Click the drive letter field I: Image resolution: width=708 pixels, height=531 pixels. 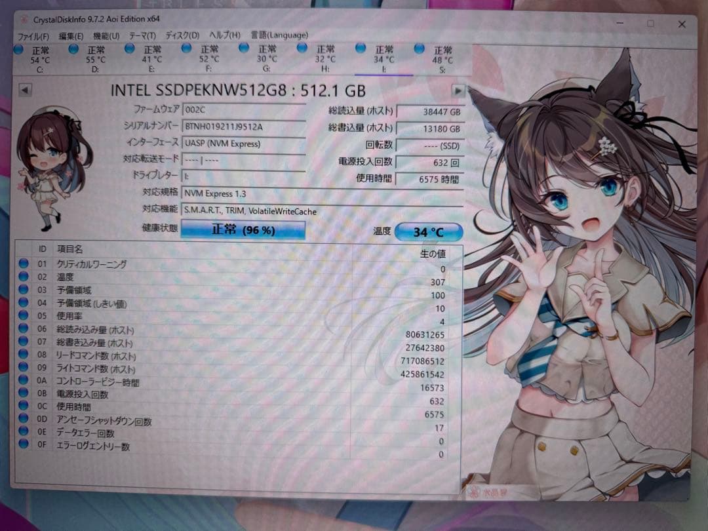[x=244, y=176]
